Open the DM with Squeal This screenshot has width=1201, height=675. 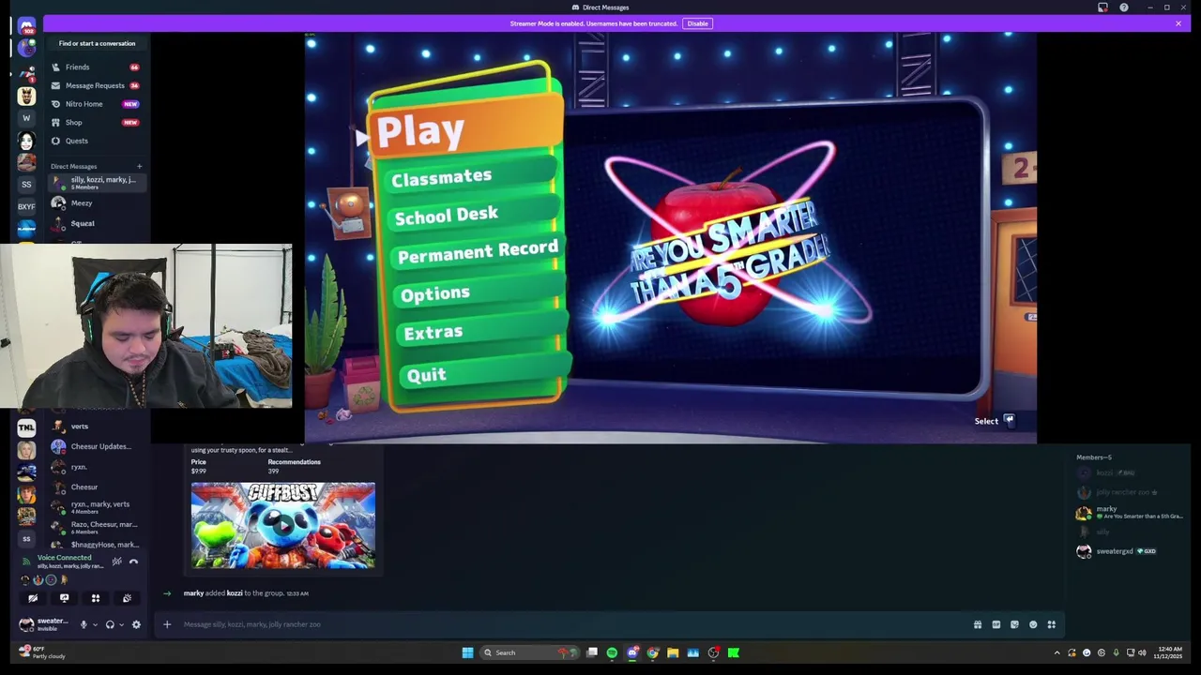tap(96, 223)
